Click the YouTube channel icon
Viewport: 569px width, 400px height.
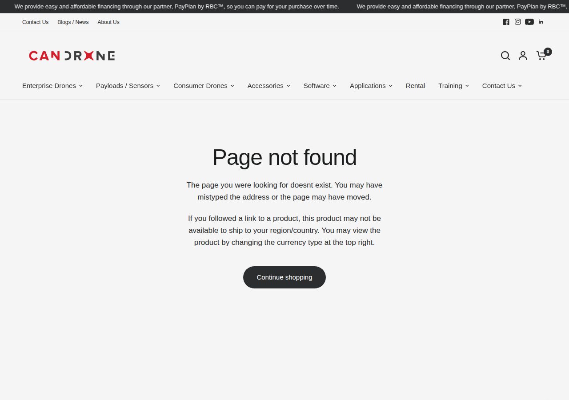pos(529,21)
